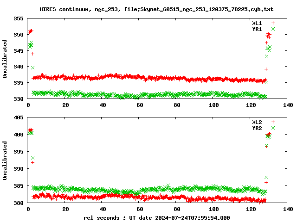Click the plot title mentioning HIRES continuum
This screenshot has height=222, width=297.
156,9
